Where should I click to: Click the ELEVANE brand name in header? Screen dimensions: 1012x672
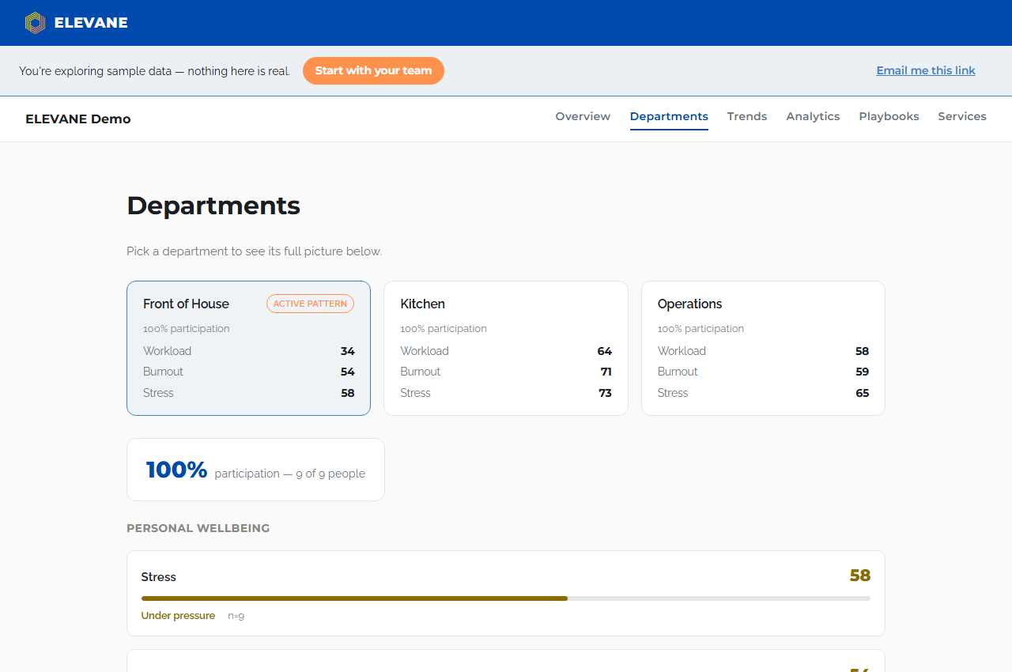coord(91,23)
